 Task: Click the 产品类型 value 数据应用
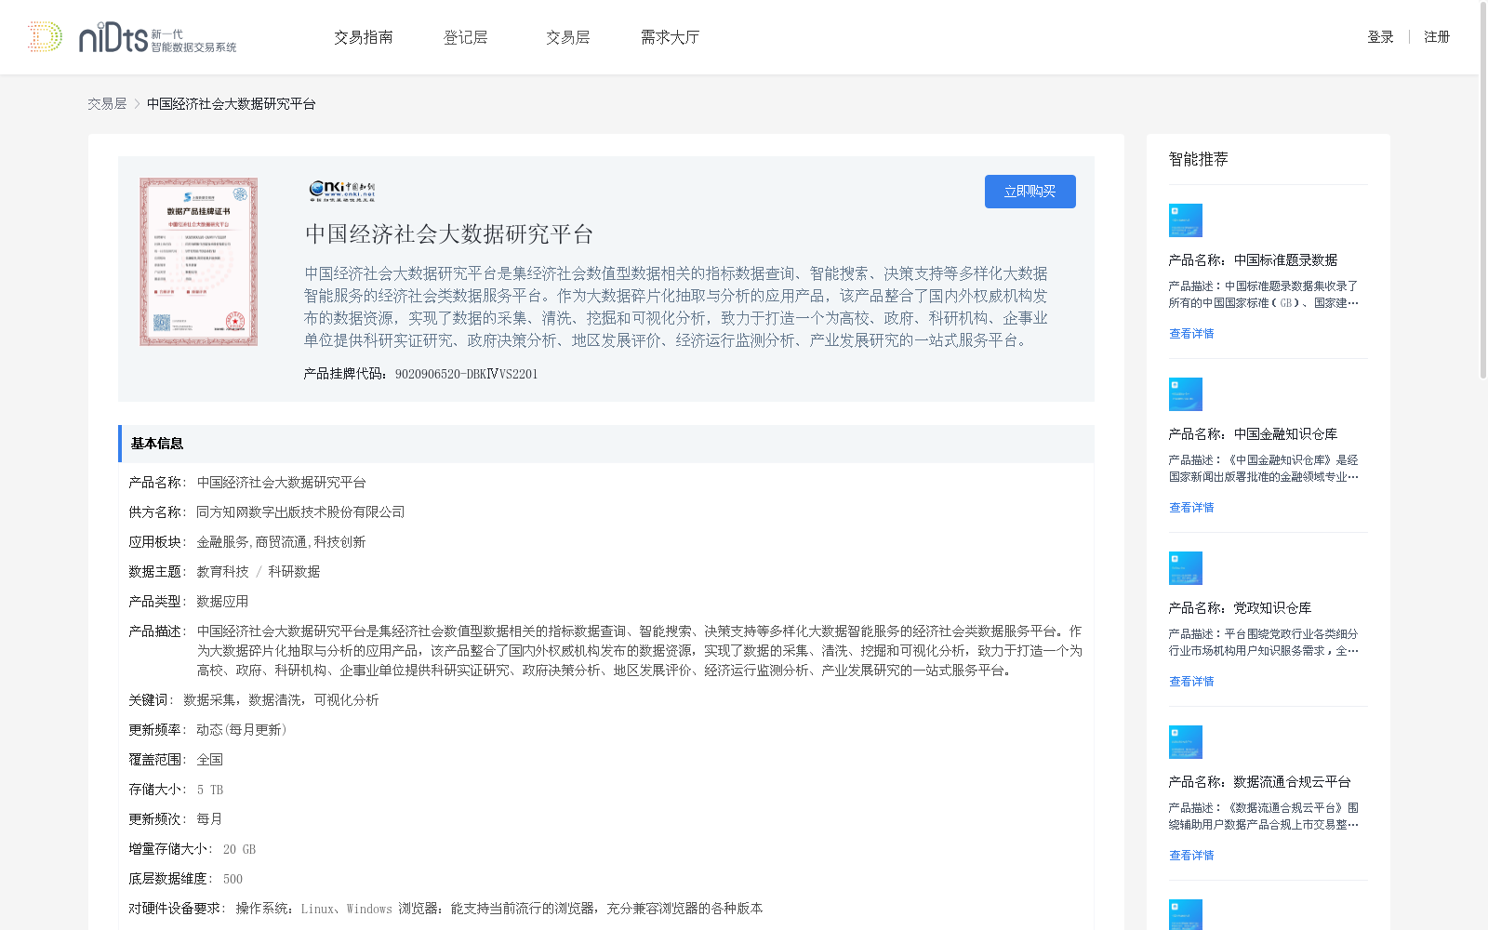coord(222,602)
